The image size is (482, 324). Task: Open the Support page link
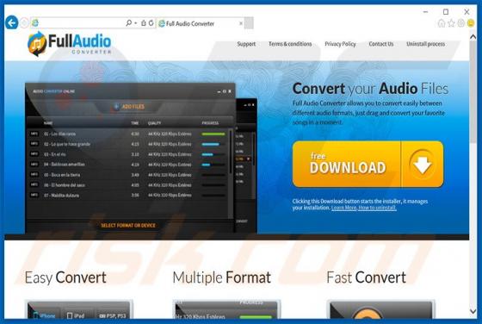(246, 44)
